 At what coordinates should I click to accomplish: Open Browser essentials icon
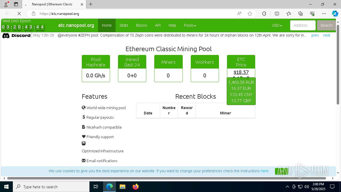312,14
